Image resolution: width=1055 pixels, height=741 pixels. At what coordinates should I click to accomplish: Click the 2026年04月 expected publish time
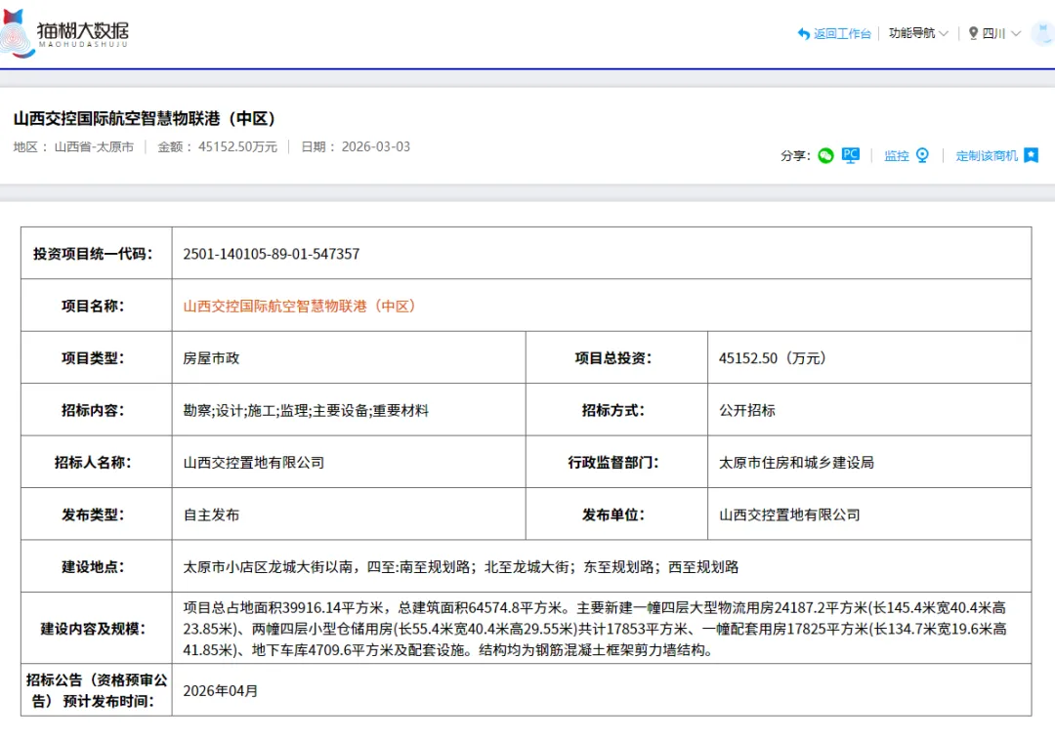[221, 690]
